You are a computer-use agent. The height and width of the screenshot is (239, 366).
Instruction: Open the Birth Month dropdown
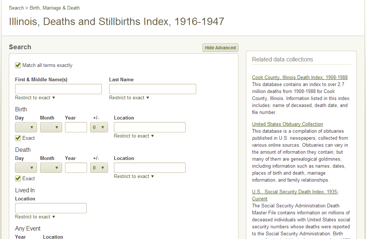[x=51, y=127]
